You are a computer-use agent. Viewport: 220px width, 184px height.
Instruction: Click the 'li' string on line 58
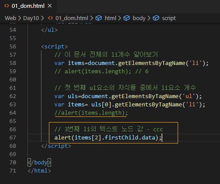point(196,63)
